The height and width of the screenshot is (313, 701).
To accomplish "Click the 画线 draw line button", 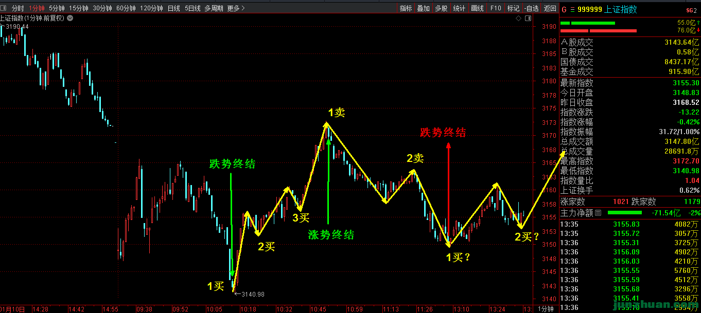I will [477, 8].
